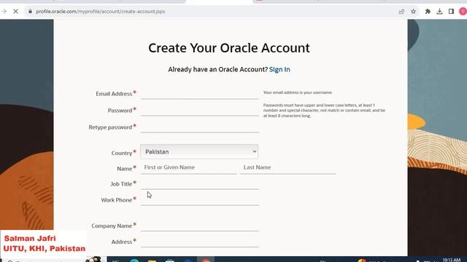
Task: Focus the Last Name field
Action: point(288,167)
